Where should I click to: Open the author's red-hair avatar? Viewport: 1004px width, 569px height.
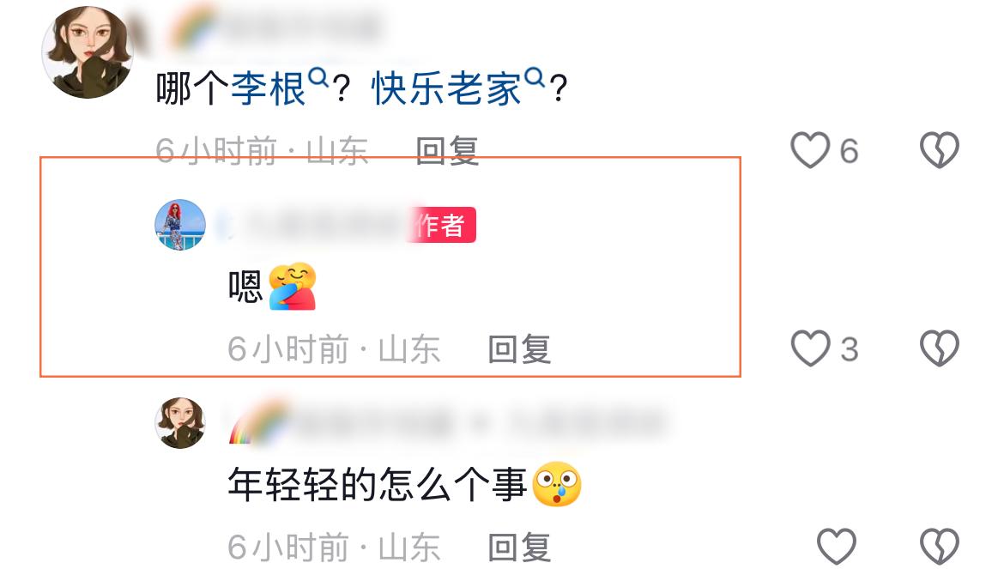180,225
